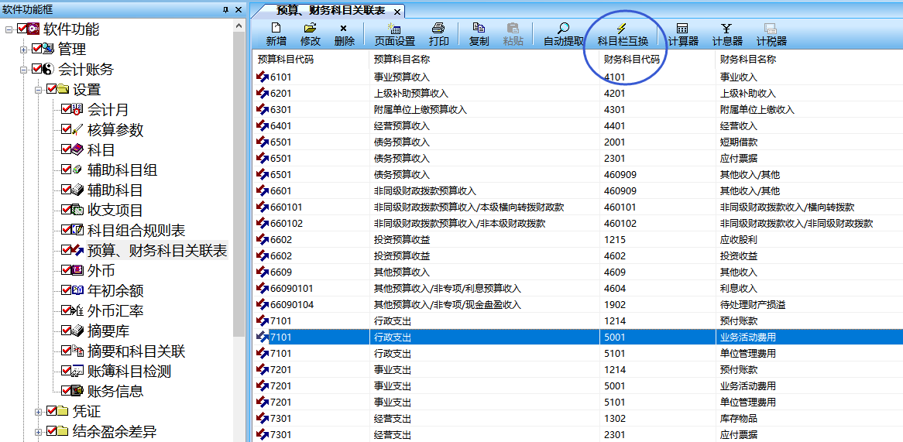The height and width of the screenshot is (442, 903).
Task: Select the row with code 66090104
Action: click(x=292, y=305)
